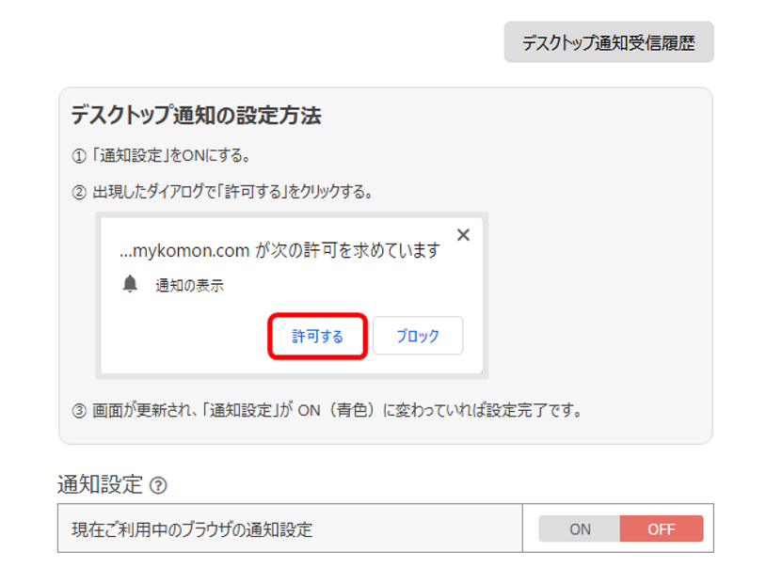Click the circled number ③ step marker
Image resolution: width=782 pixels, height=568 pixels.
(x=79, y=411)
